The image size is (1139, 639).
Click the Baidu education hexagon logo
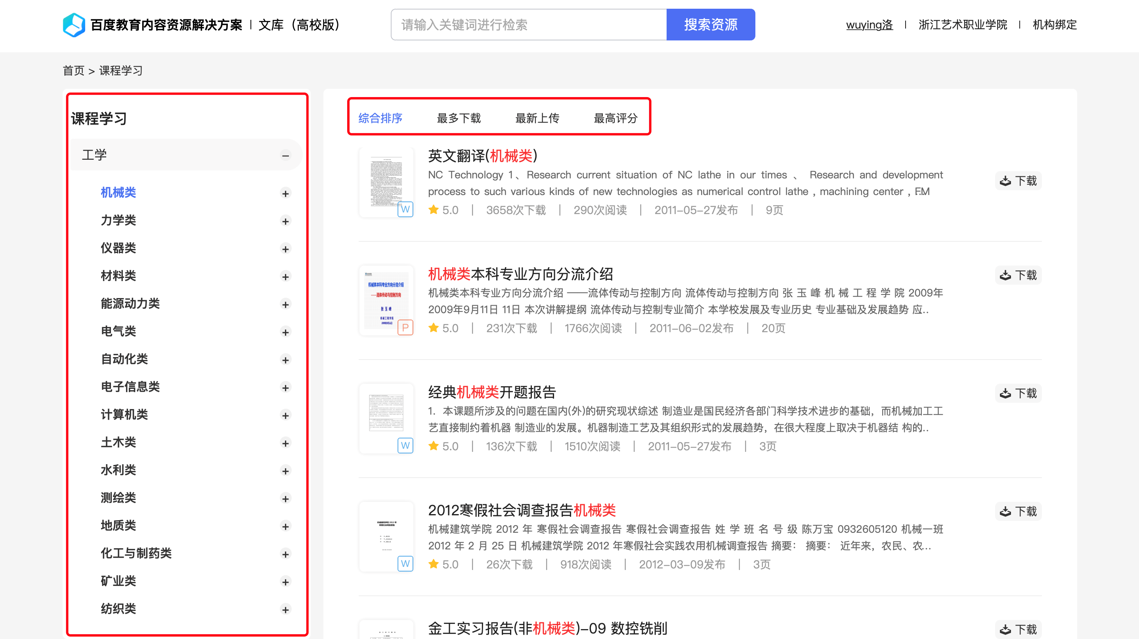tap(73, 25)
